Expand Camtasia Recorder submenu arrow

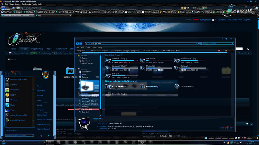tap(33, 120)
